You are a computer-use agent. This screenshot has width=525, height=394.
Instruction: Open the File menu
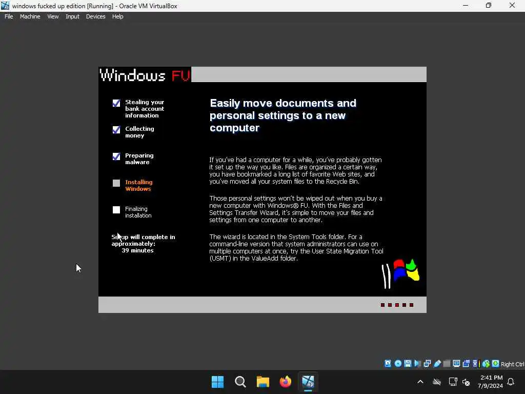pos(9,16)
